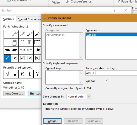Image resolution: width=137 pixels, height=125 pixels.
Task: Select the fountain pen symbol in first grid row
Action: click(x=22, y=34)
